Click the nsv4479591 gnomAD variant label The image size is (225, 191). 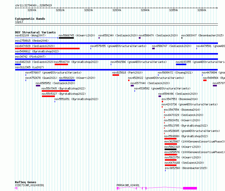(x=211, y=46)
